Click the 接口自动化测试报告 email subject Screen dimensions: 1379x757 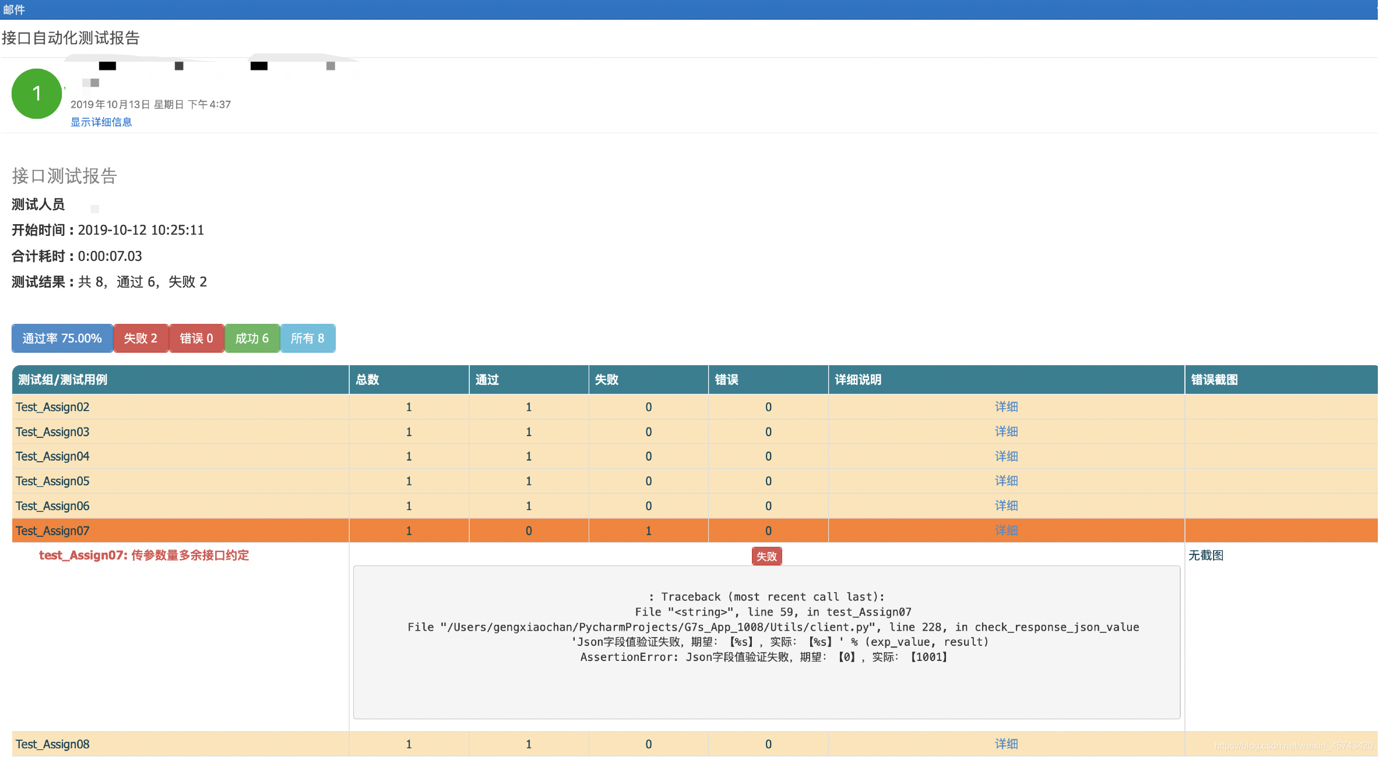(71, 38)
